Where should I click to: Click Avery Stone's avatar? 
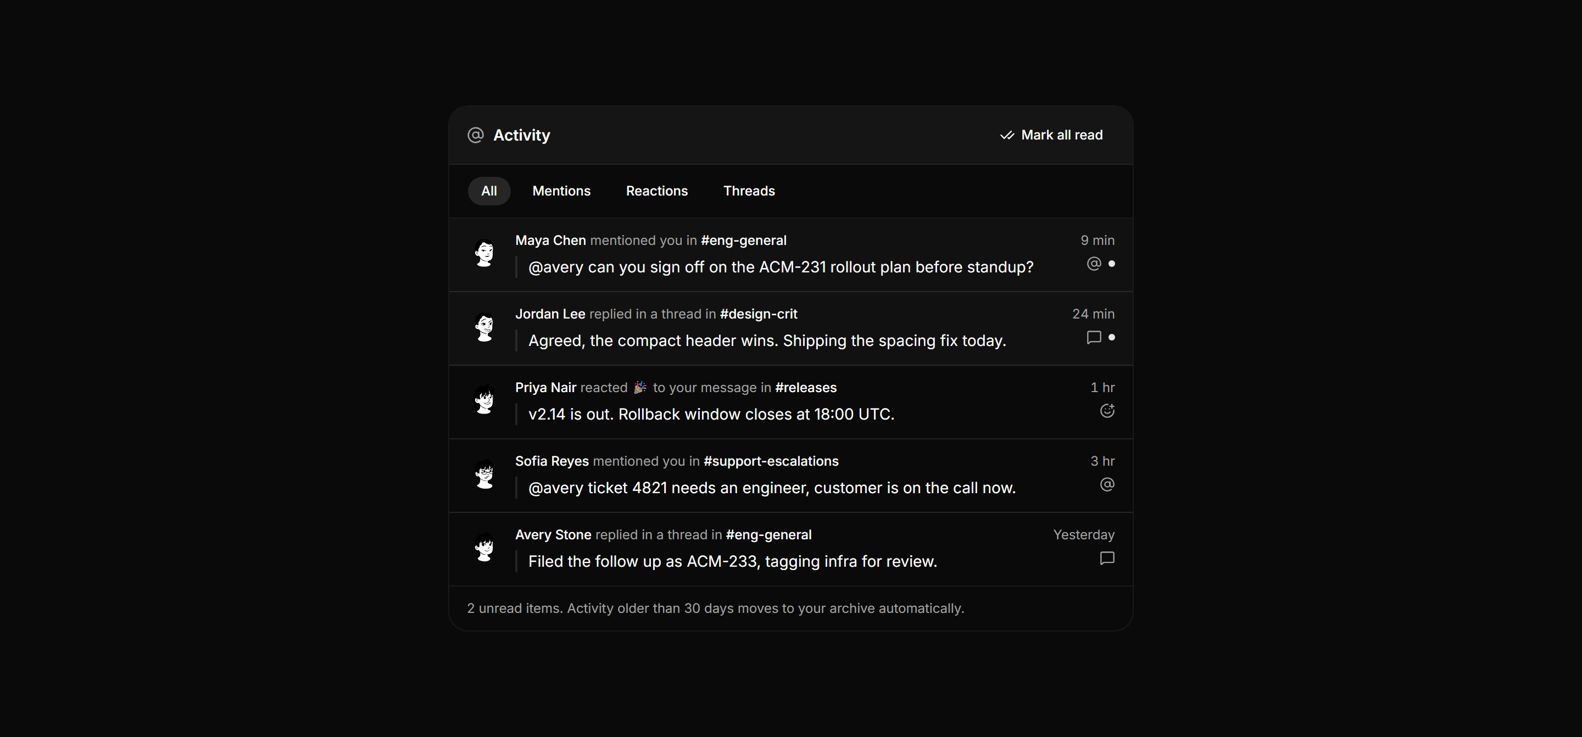point(484,548)
